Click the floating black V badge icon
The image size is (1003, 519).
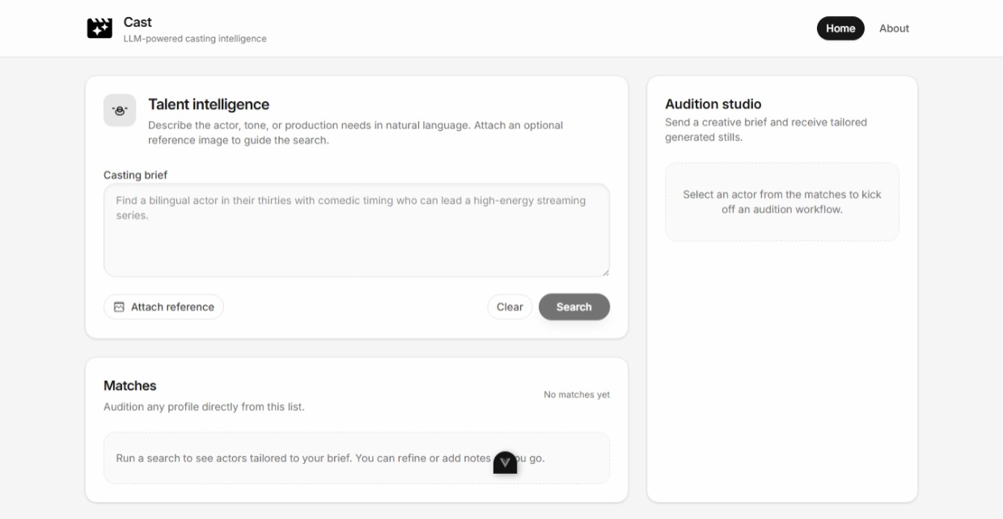(x=506, y=462)
